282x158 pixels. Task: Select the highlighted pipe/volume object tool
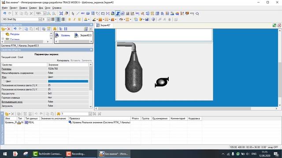click(x=118, y=14)
